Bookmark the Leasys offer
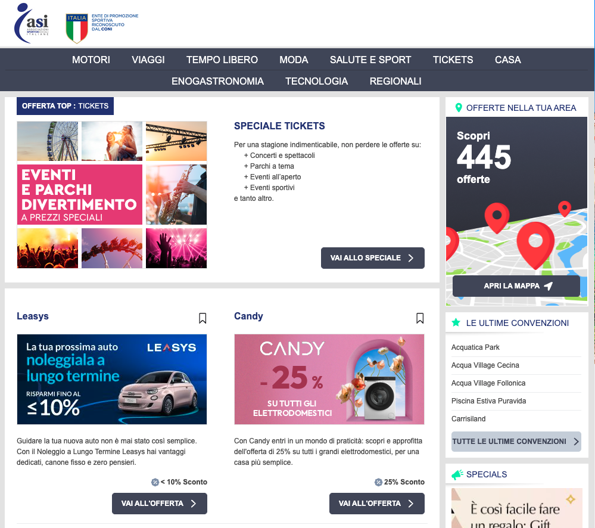Screen dimensions: 595x528 point(203,318)
